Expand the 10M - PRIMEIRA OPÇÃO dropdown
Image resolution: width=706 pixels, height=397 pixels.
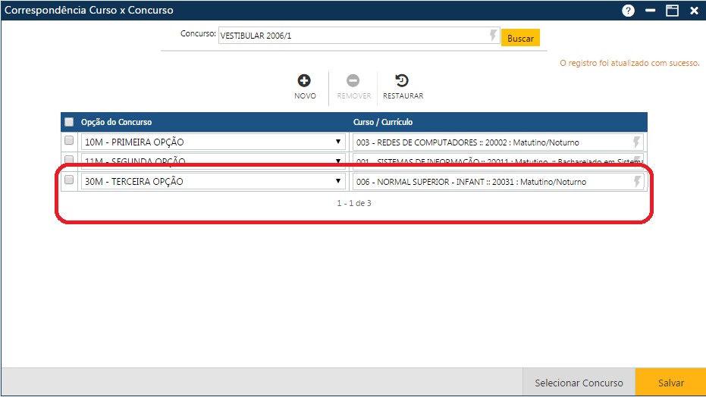[x=338, y=142]
